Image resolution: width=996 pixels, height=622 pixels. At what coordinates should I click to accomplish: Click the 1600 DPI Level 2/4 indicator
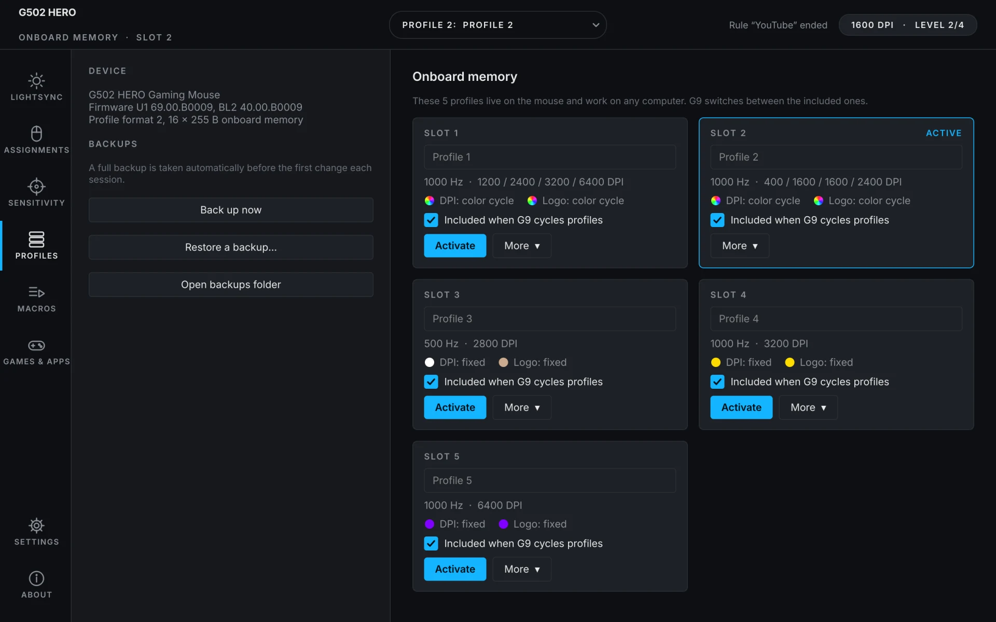point(908,25)
